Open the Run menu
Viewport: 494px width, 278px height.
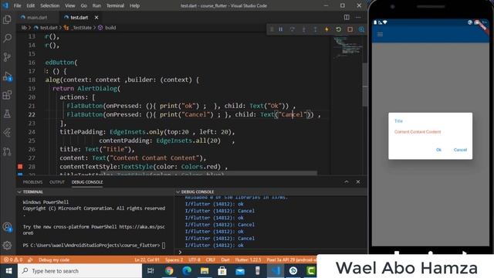tap(96, 5)
